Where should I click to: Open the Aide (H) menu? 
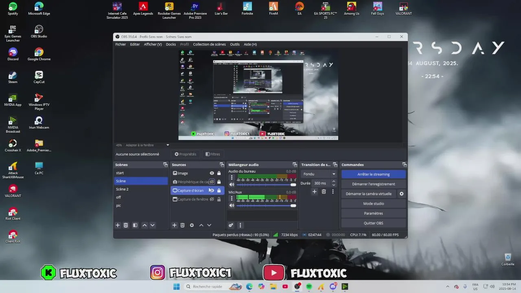coord(250,44)
